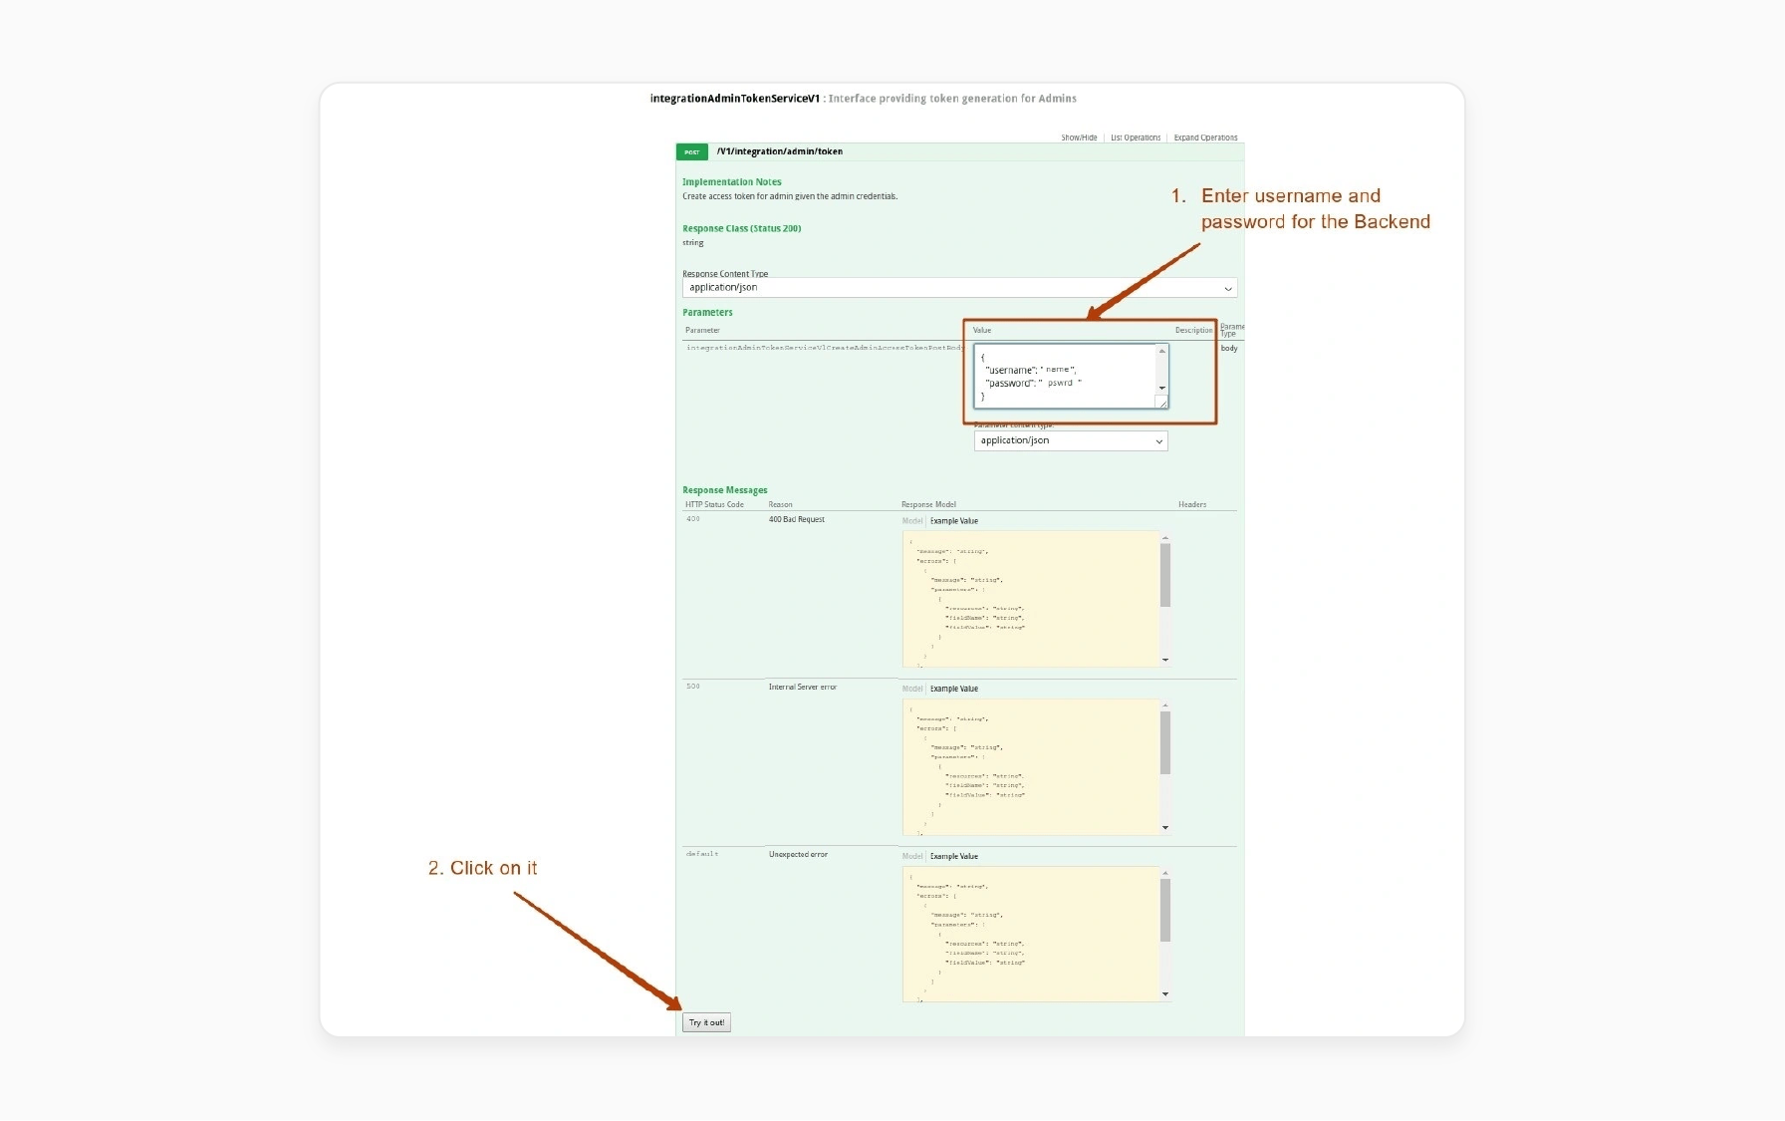Click scroll-up arrow in 500 example box
The image size is (1785, 1121).
(1164, 705)
